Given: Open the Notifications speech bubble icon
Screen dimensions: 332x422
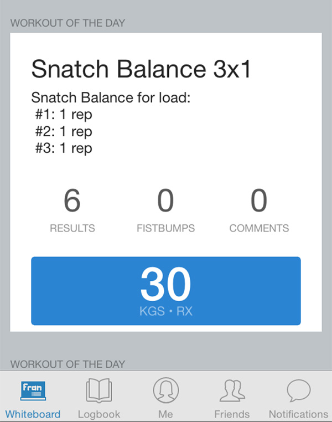Looking at the screenshot, I should pyautogui.click(x=298, y=390).
